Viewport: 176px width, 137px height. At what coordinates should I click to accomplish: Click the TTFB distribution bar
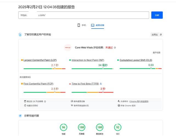[x=92, y=92]
